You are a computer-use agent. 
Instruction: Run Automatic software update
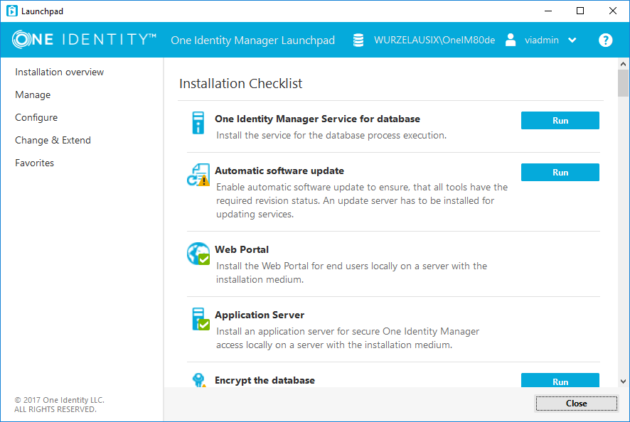pos(560,172)
